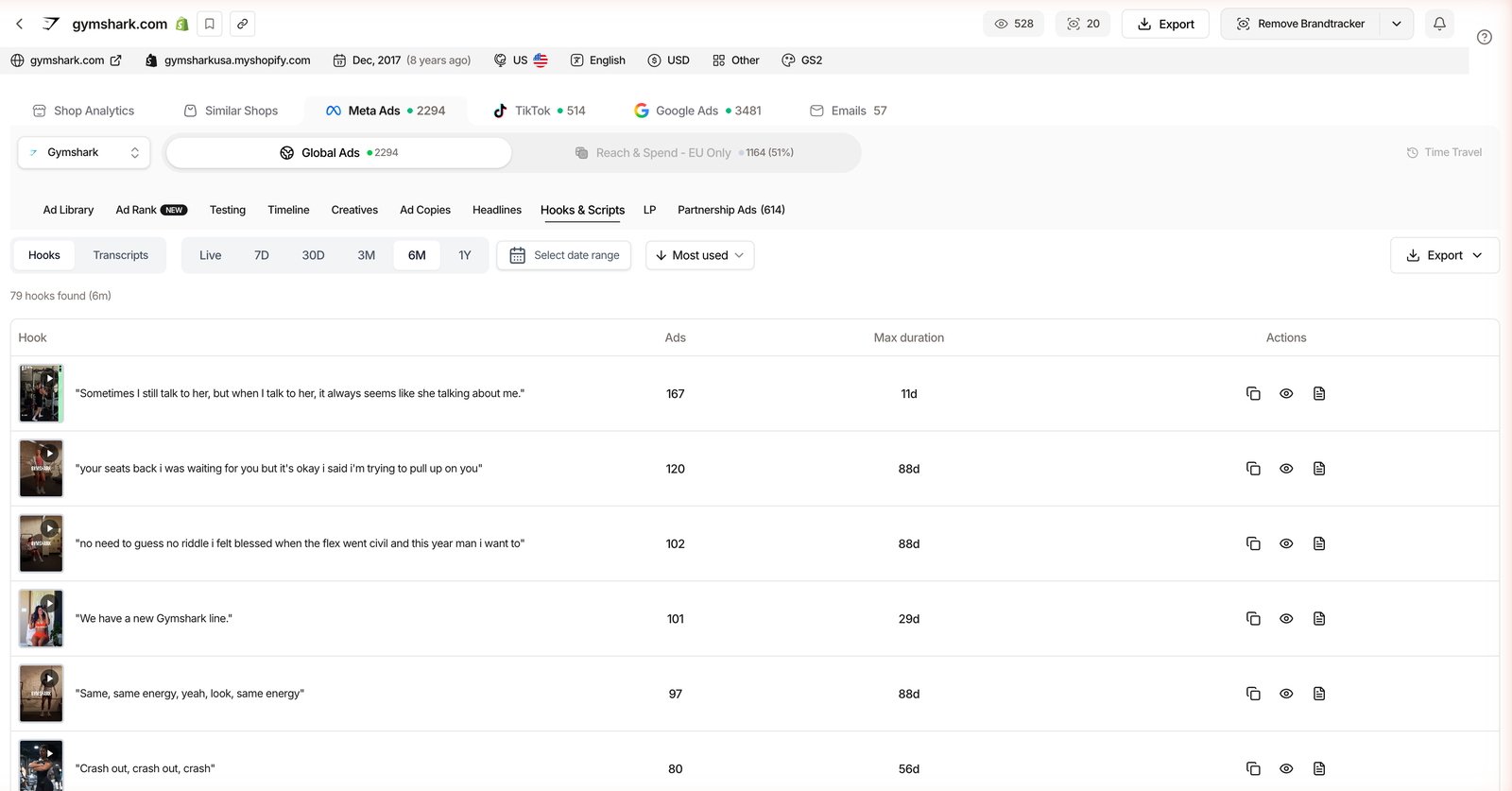Open the Time Travel feature
Viewport: 1512px width, 791px height.
(1444, 152)
